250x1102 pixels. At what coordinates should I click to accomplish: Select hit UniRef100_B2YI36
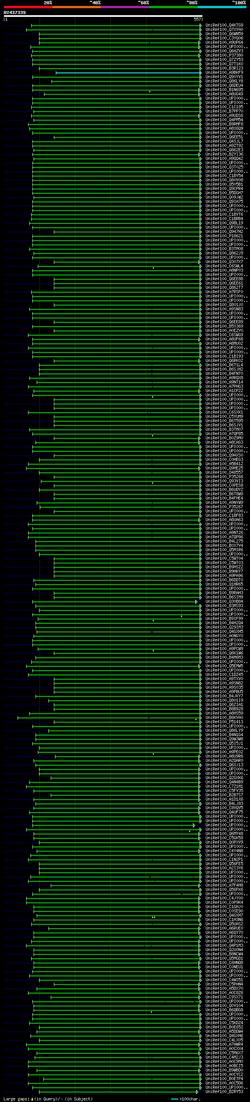pyautogui.click(x=224, y=154)
